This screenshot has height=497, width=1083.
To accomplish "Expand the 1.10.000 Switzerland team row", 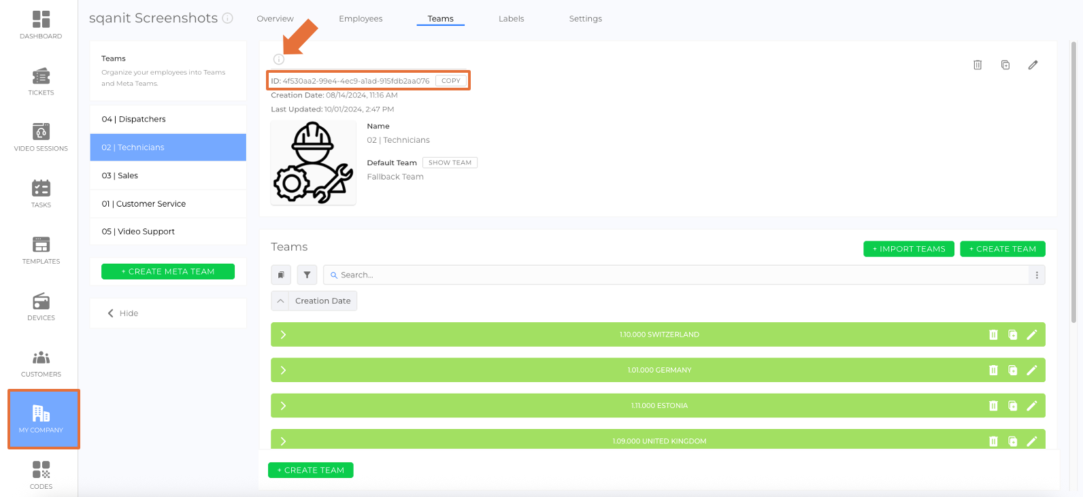I will [x=283, y=335].
